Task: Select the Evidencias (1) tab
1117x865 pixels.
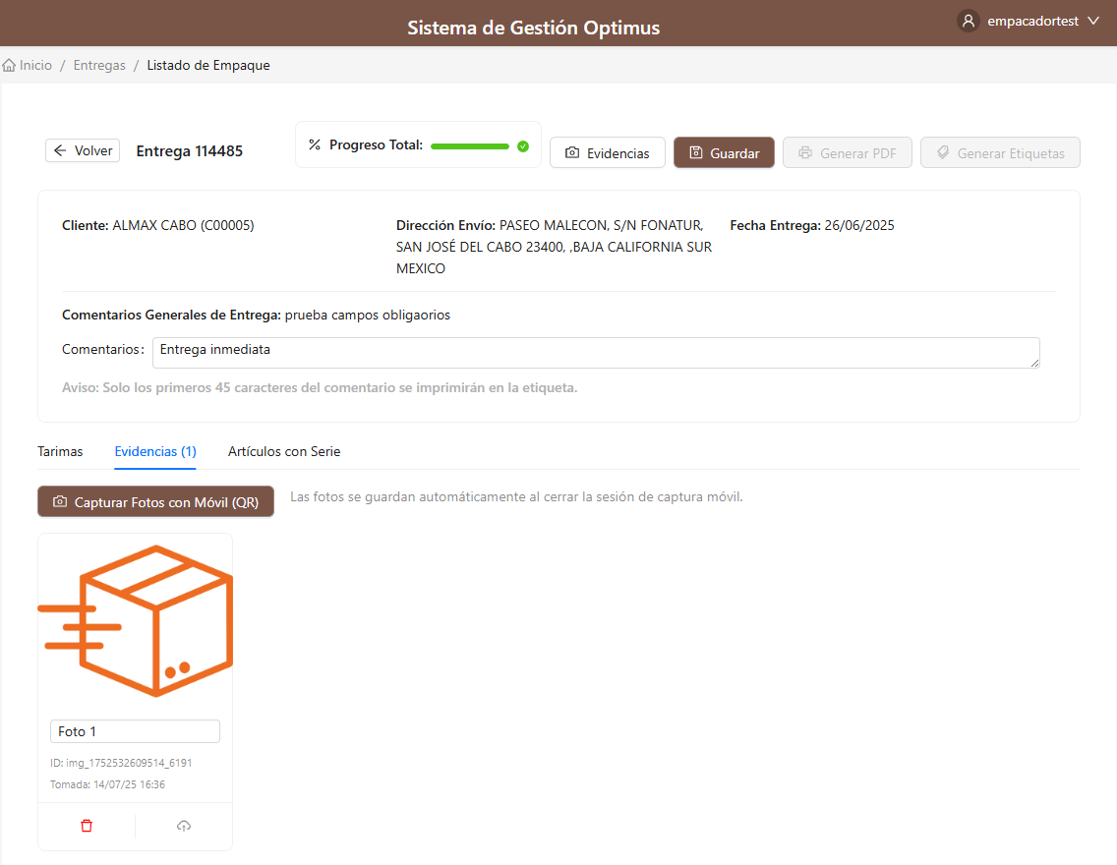Action: tap(155, 451)
